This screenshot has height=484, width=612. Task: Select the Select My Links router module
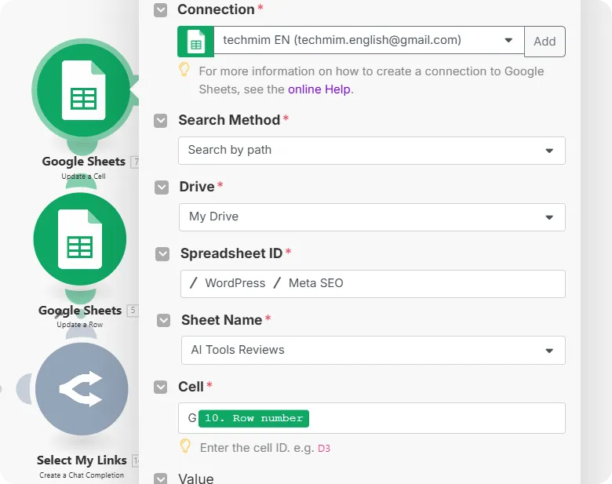click(82, 388)
